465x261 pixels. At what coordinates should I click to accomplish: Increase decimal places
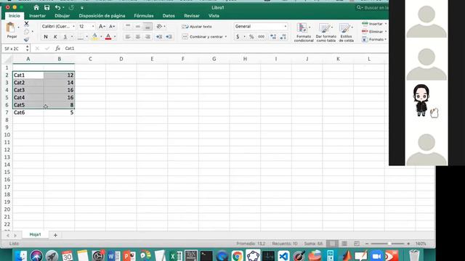[x=273, y=37]
